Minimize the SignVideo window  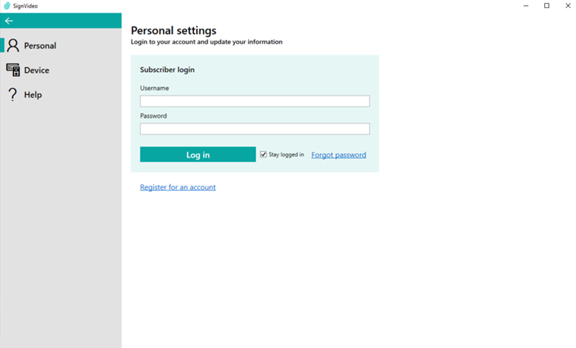[525, 6]
